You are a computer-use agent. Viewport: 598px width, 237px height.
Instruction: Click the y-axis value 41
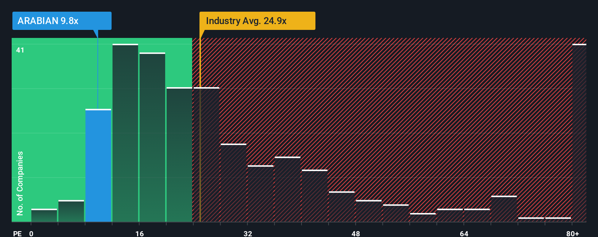click(x=20, y=50)
